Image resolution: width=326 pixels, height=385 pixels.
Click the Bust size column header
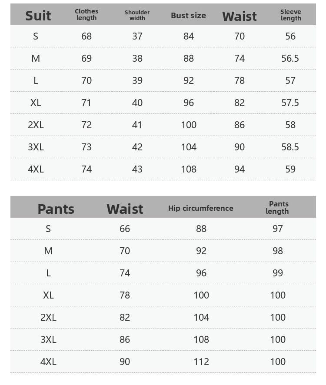[x=188, y=16]
